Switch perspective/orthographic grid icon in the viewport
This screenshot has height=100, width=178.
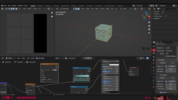pyautogui.click(x=149, y=33)
